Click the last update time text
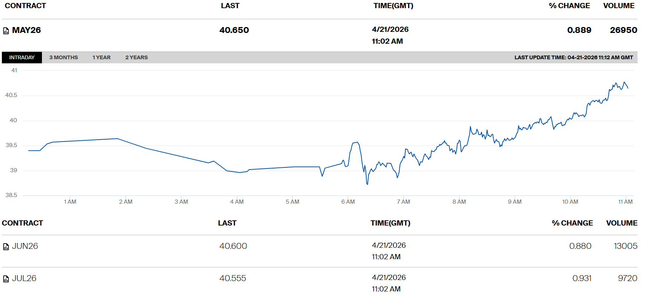Image resolution: width=645 pixels, height=297 pixels. [573, 57]
